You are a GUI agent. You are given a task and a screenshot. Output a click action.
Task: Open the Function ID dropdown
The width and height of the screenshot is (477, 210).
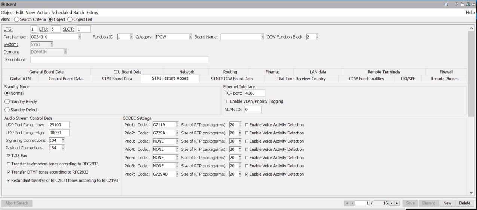pos(131,37)
